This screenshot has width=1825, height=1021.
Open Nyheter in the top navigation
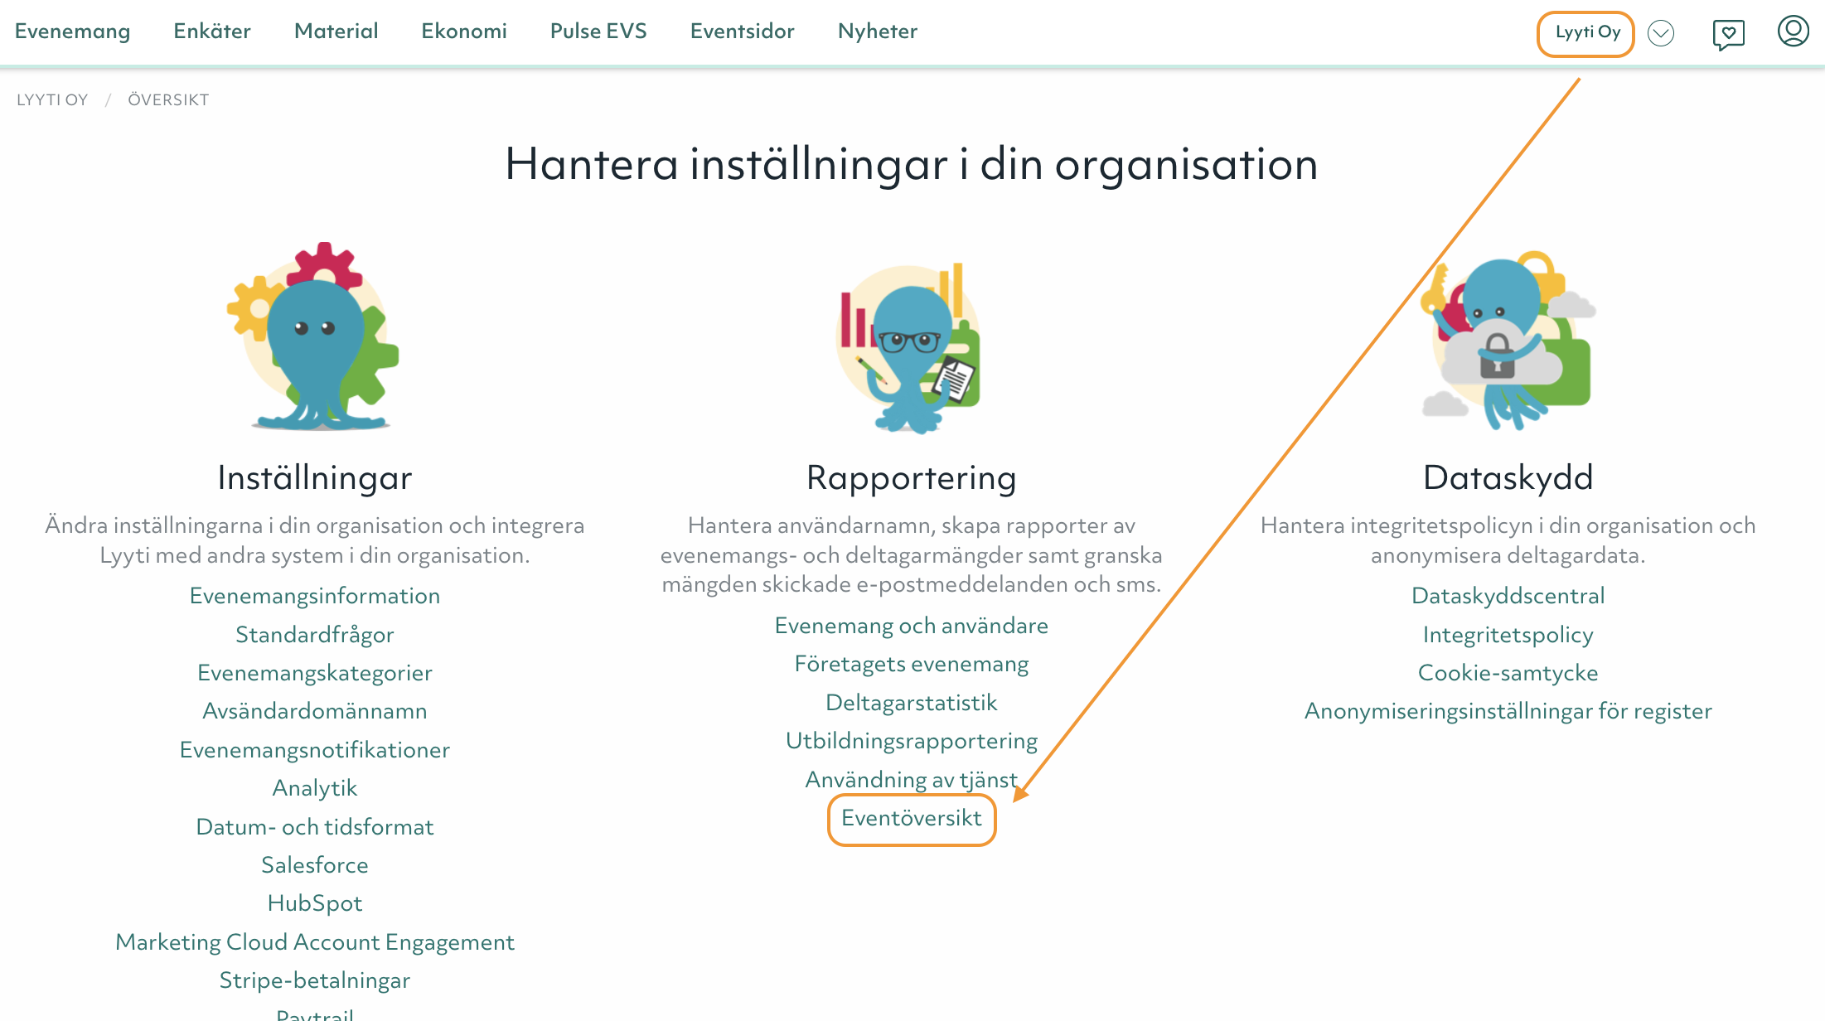point(878,31)
